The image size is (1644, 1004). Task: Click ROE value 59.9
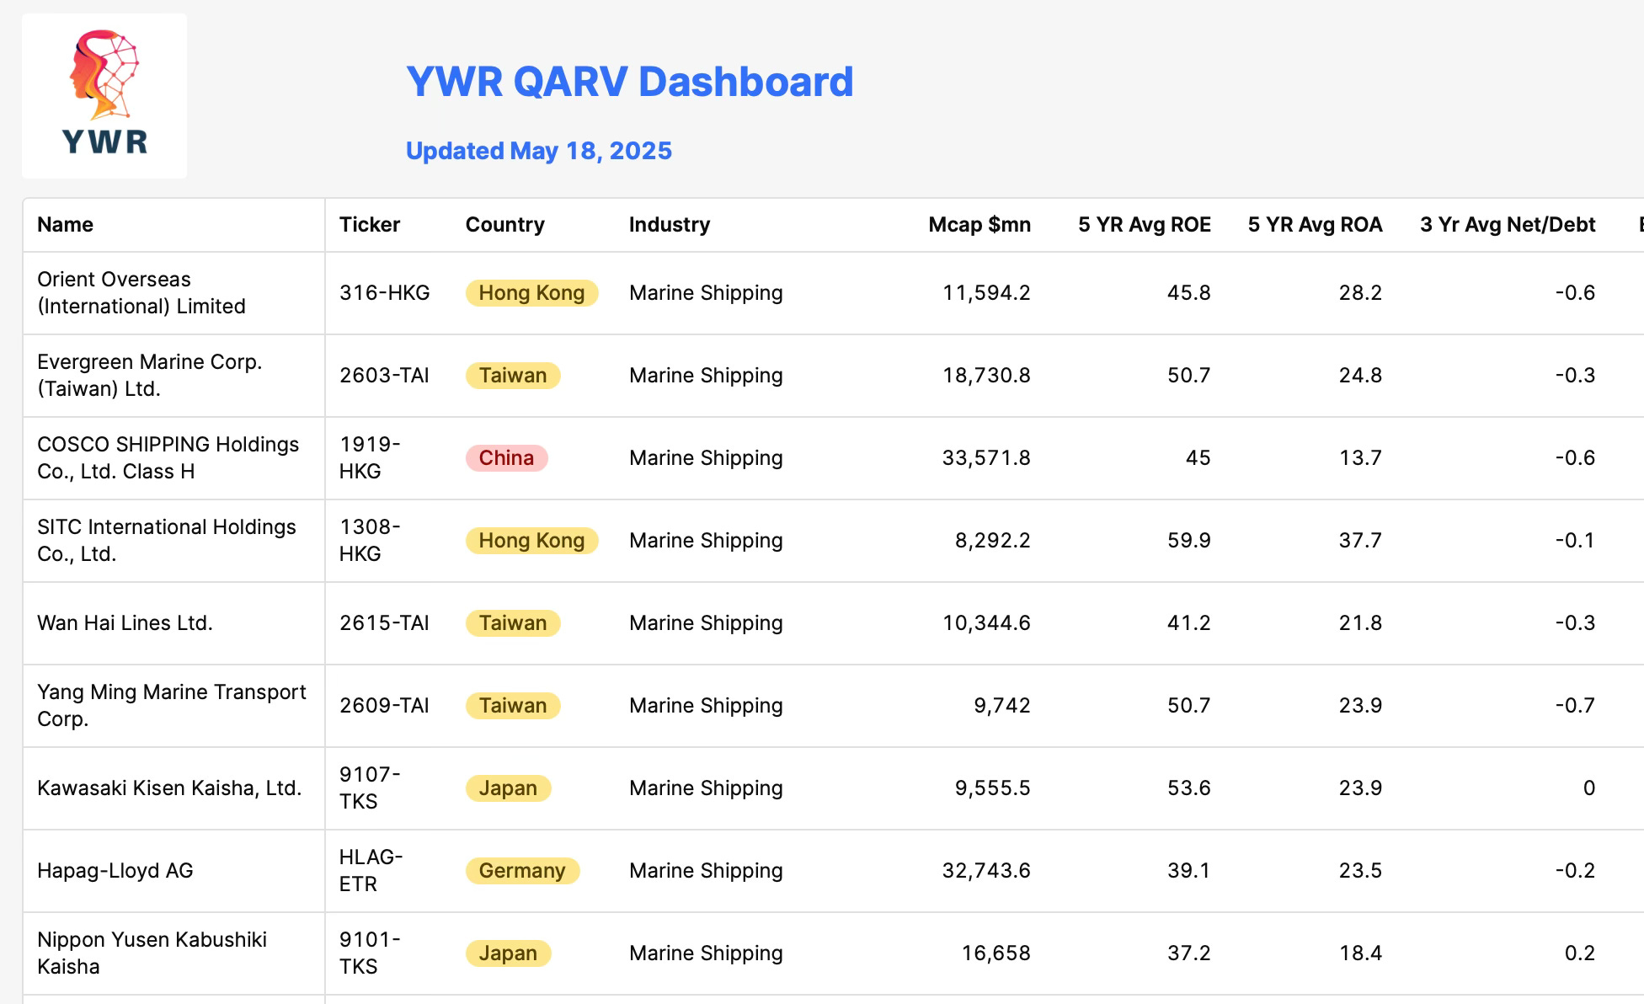click(x=1189, y=541)
